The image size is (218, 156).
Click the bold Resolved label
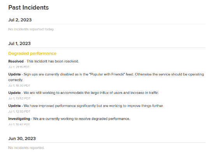(16, 61)
